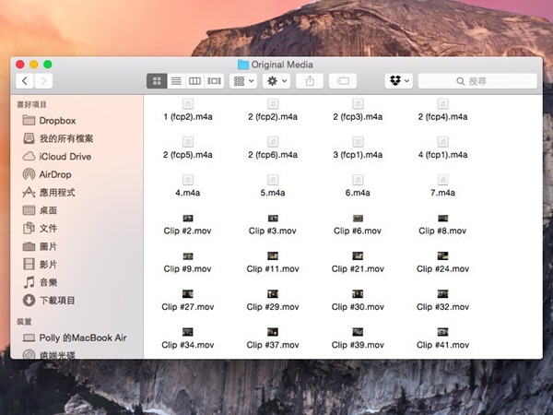Select Polly 的MacBook Air device
The width and height of the screenshot is (553, 415).
coord(81,338)
